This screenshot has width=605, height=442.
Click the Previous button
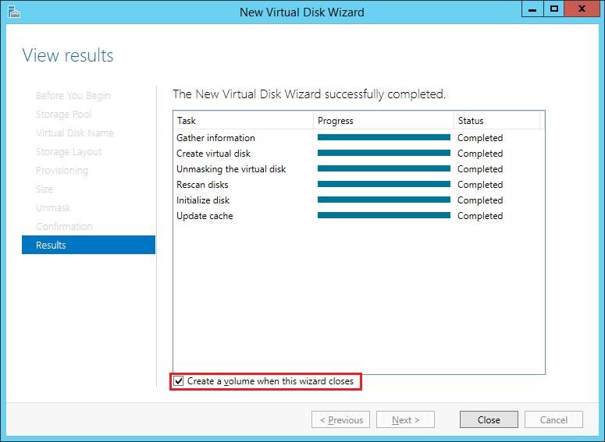click(340, 419)
